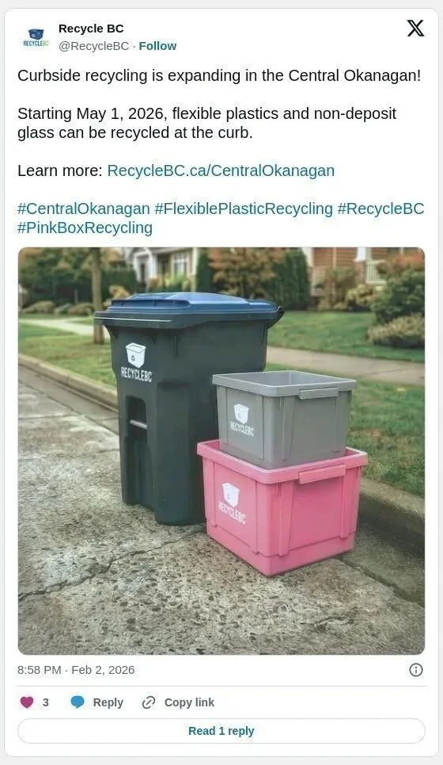Click the Read 1 reply button
Image resolution: width=443 pixels, height=765 pixels.
coord(221,731)
